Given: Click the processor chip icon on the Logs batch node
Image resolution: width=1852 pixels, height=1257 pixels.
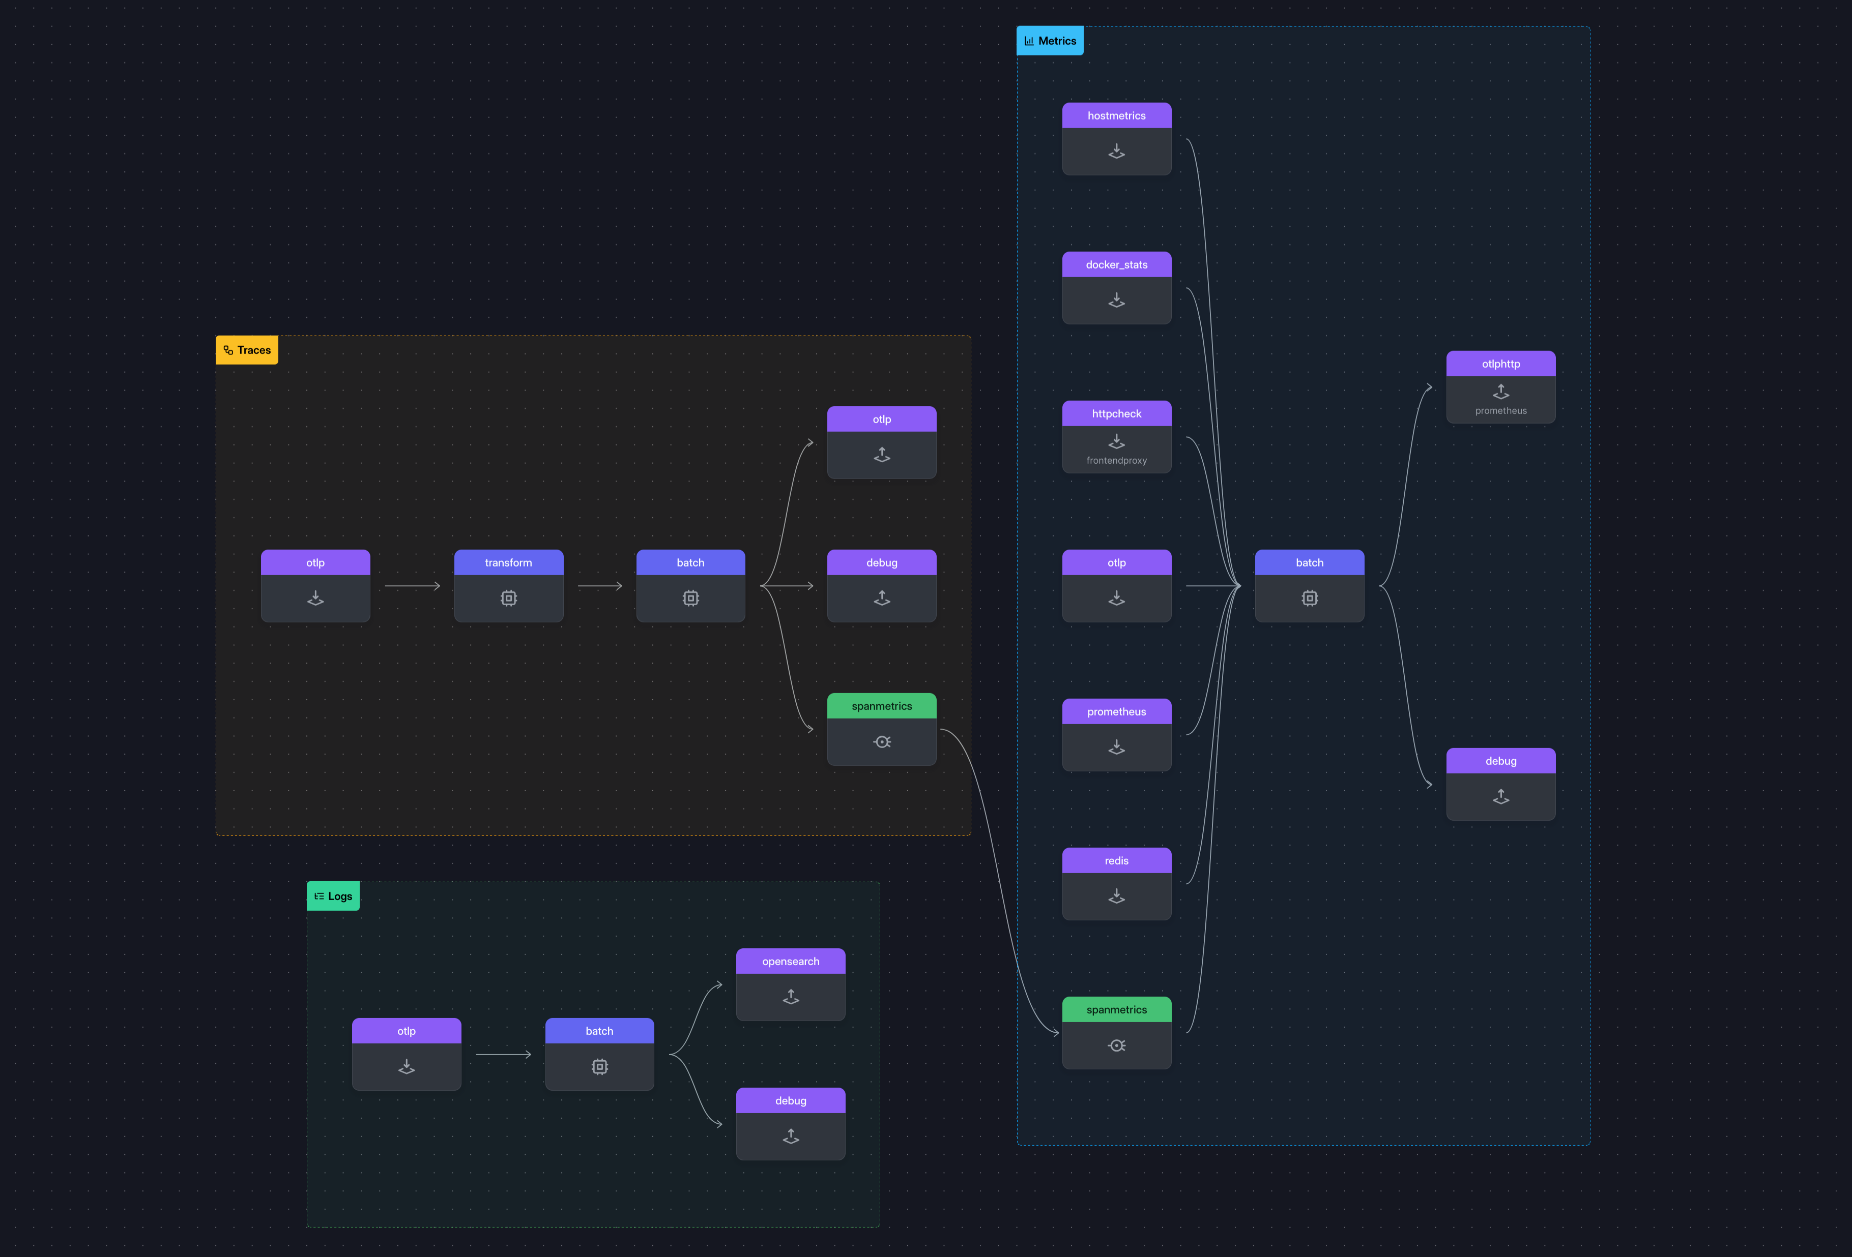Looking at the screenshot, I should point(599,1067).
